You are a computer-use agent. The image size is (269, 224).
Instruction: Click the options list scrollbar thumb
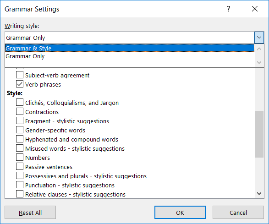click(259, 134)
